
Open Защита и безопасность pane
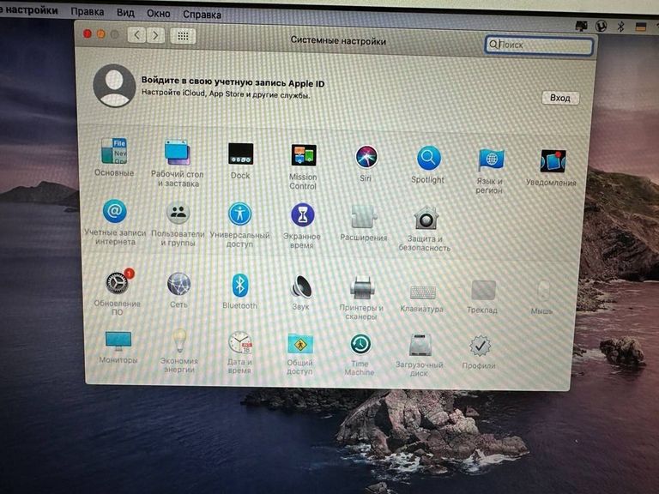(x=425, y=218)
